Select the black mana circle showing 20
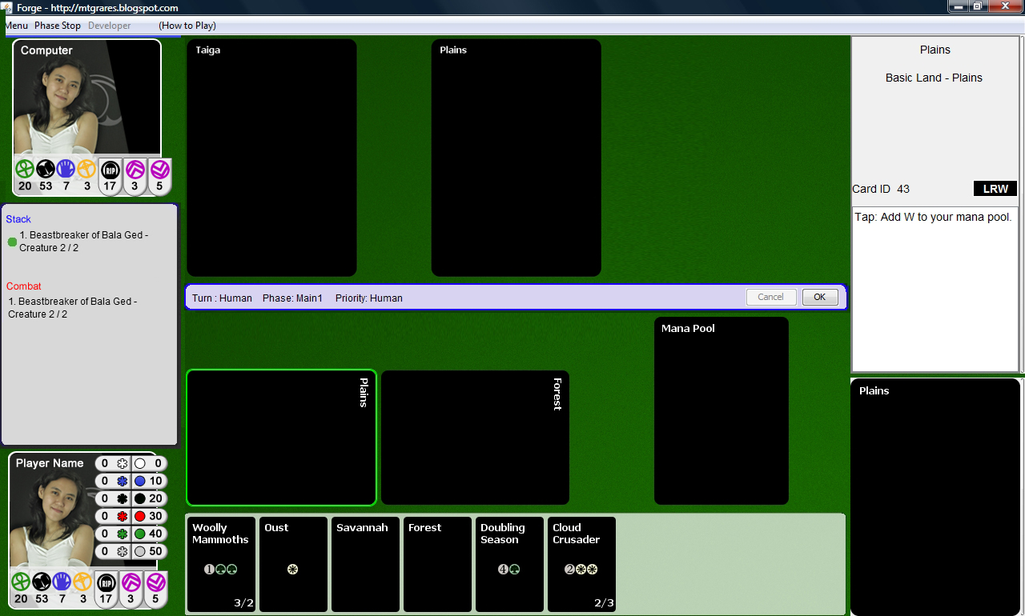The width and height of the screenshot is (1025, 616). pos(140,498)
